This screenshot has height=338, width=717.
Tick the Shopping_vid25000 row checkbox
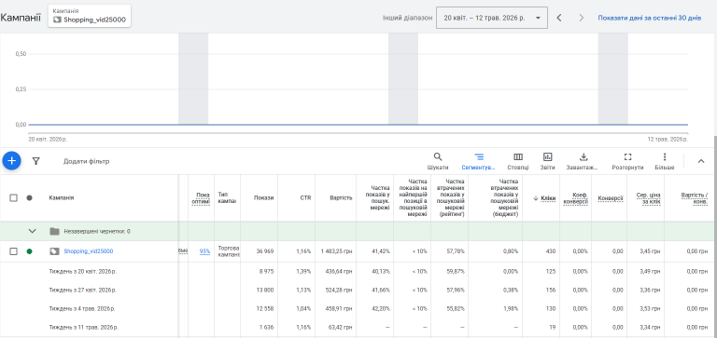click(14, 251)
